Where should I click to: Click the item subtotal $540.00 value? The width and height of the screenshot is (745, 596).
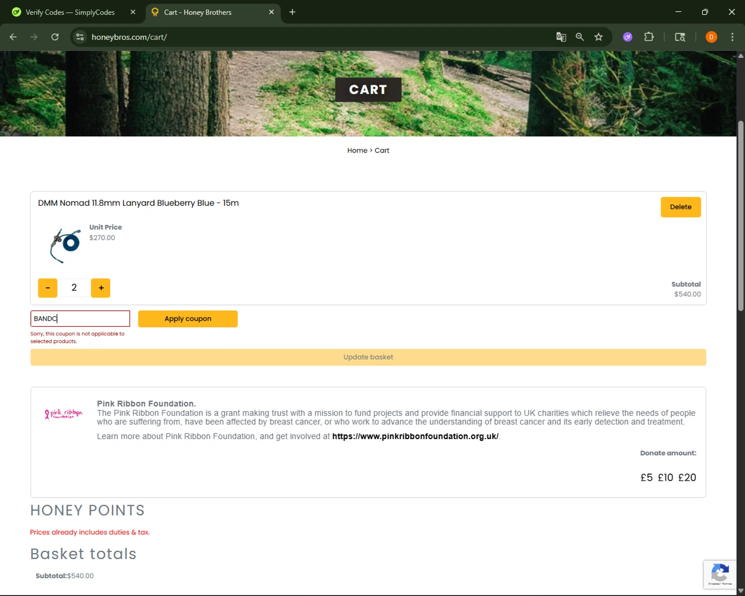687,294
